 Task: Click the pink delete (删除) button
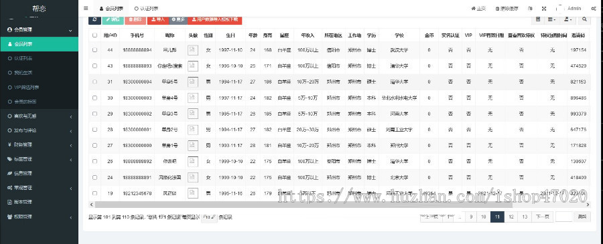135,19
